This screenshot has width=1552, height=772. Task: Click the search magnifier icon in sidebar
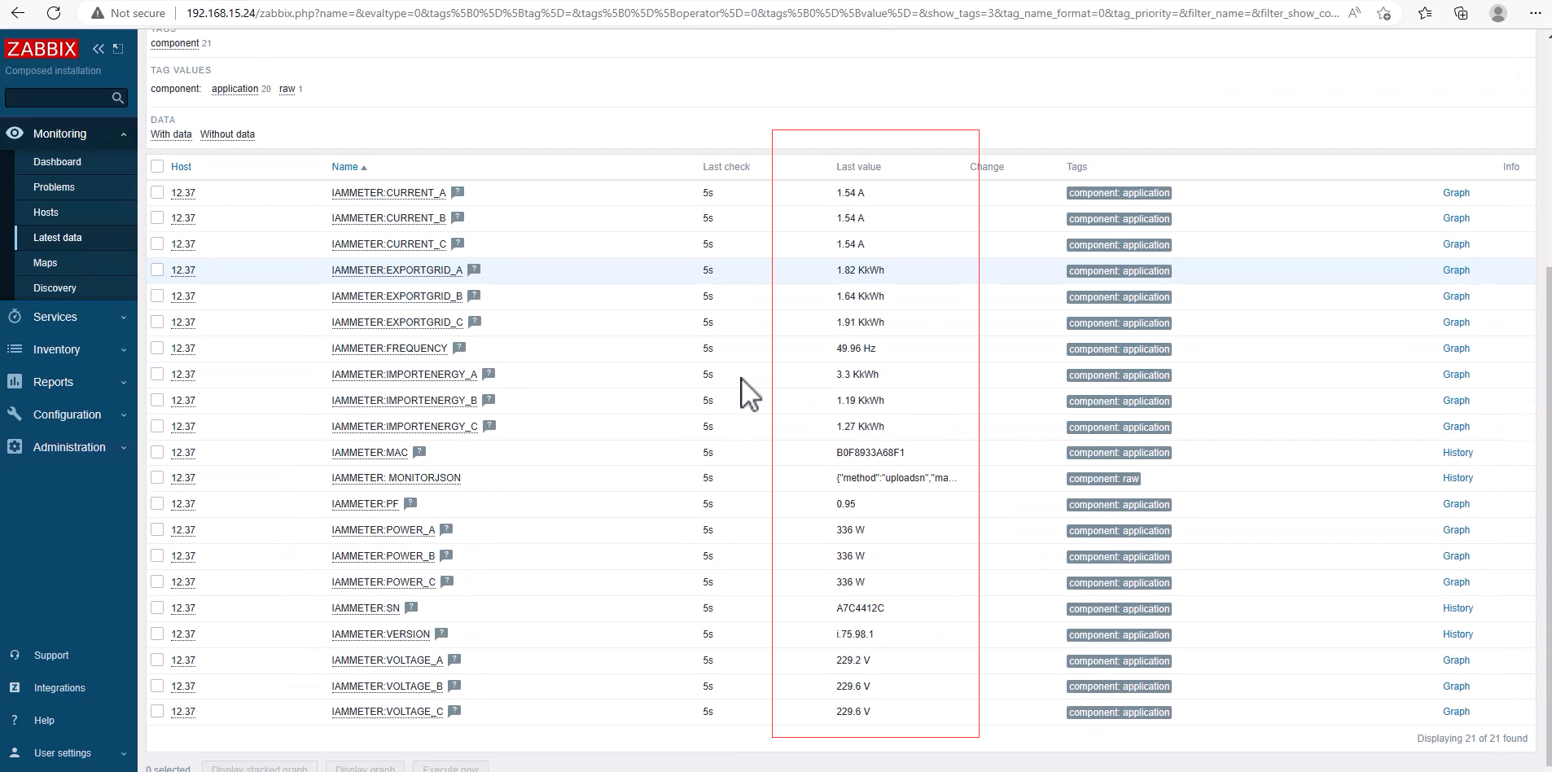[x=118, y=98]
